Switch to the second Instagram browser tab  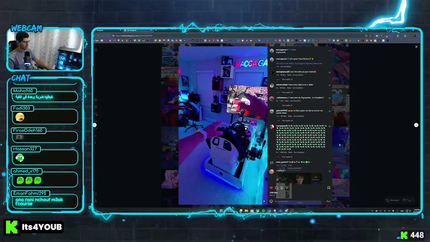138,30
